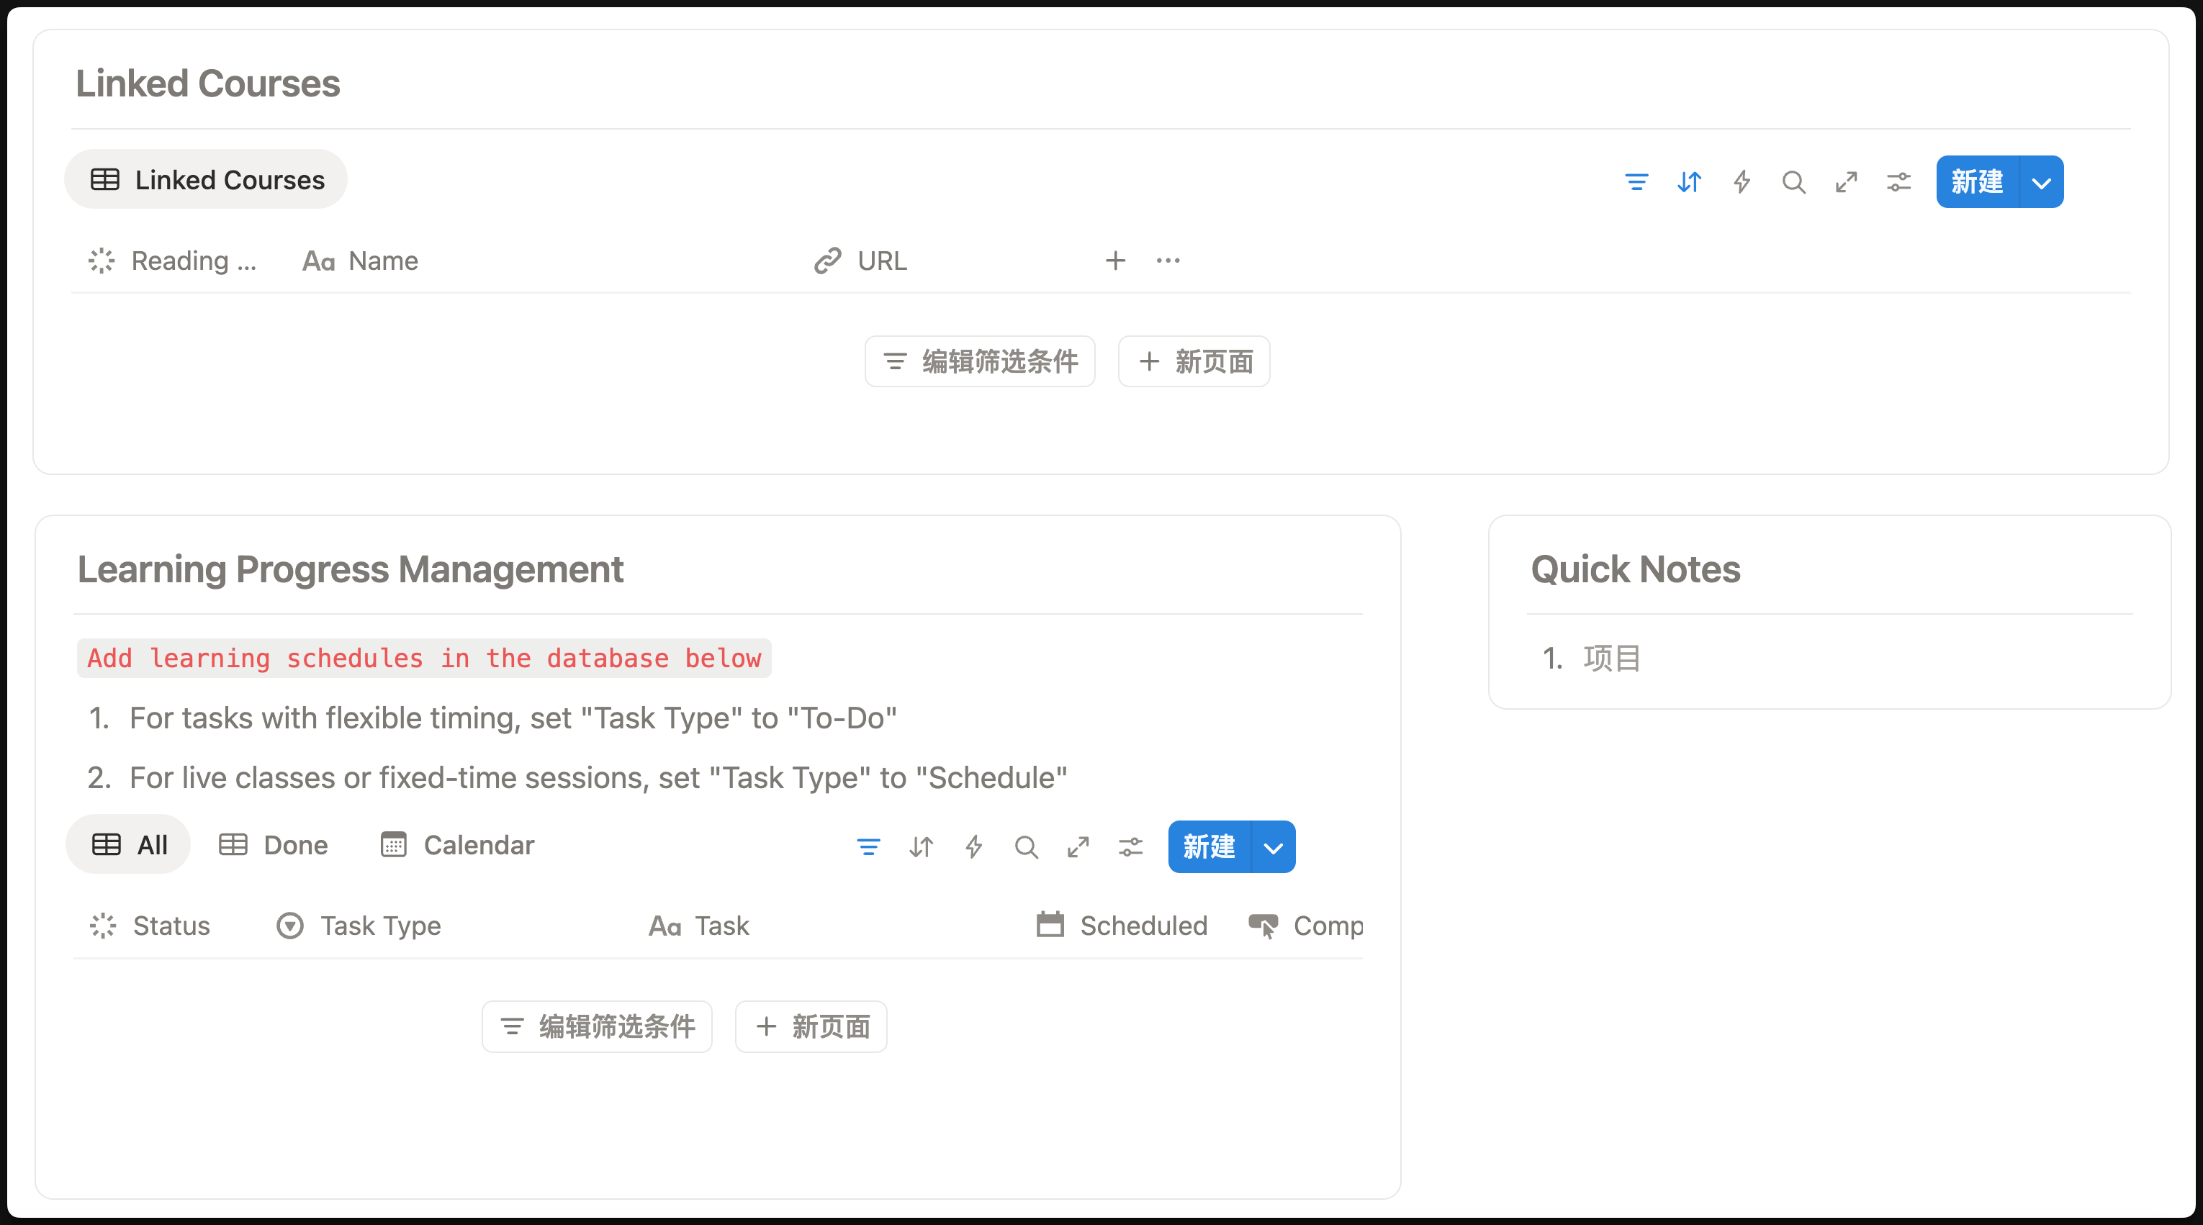Image resolution: width=2203 pixels, height=1225 pixels.
Task: Expand dropdown arrow beside Linked Courses 新建 button
Action: pyautogui.click(x=2041, y=182)
